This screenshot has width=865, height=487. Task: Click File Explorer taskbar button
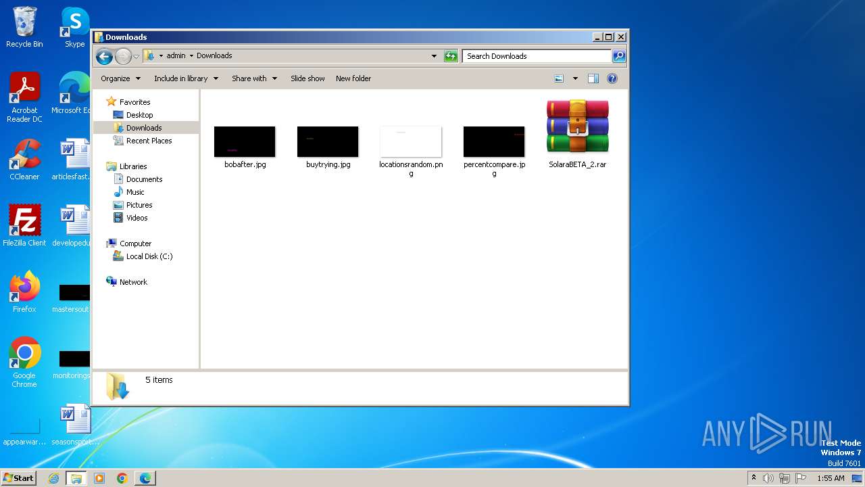pos(76,478)
